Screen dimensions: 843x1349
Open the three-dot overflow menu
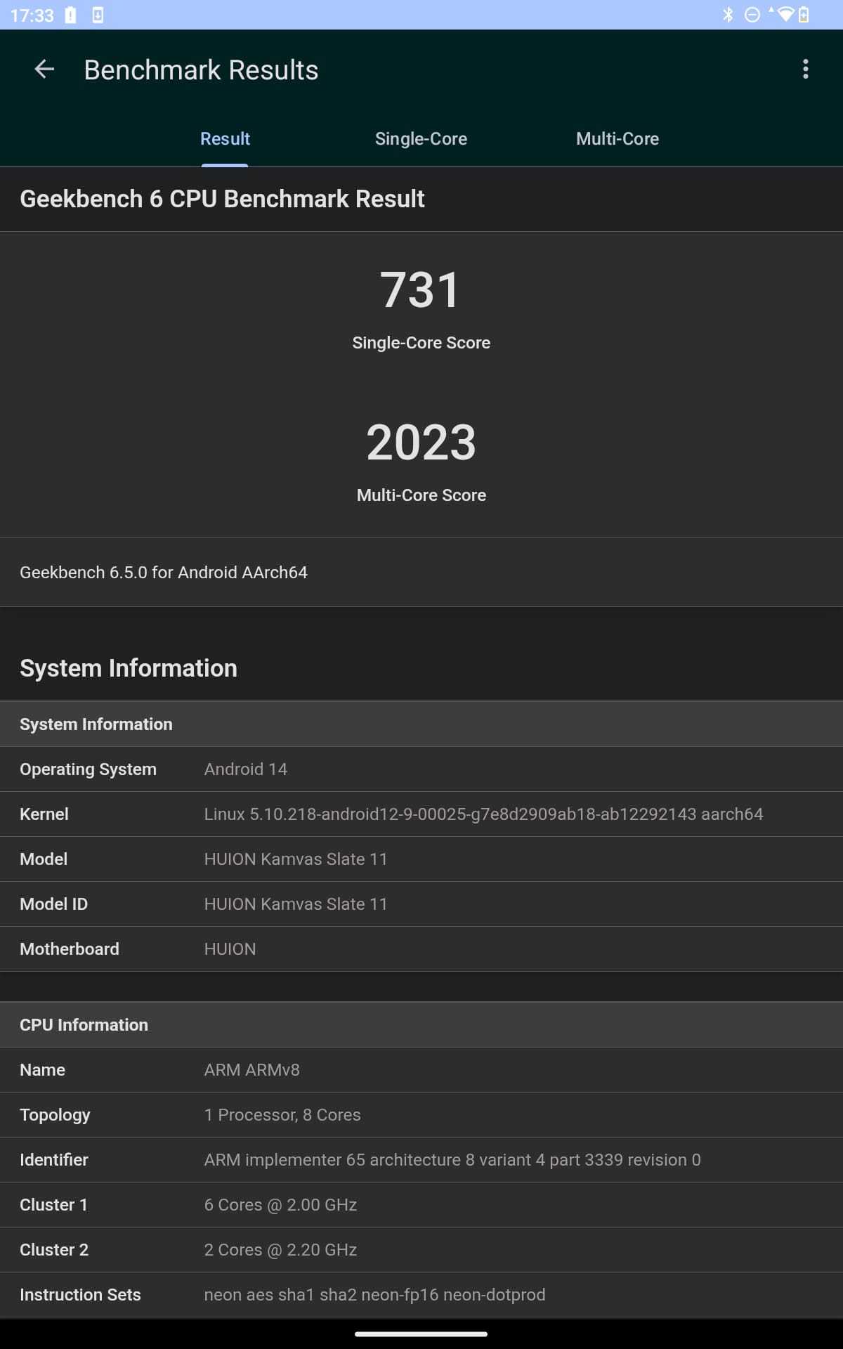pos(805,70)
